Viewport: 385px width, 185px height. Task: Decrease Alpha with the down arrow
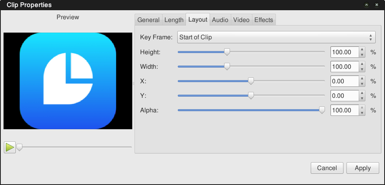tap(362, 113)
